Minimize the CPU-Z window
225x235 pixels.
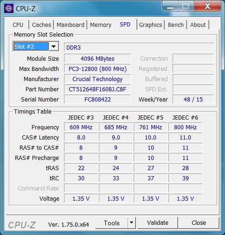pyautogui.click(x=170, y=6)
